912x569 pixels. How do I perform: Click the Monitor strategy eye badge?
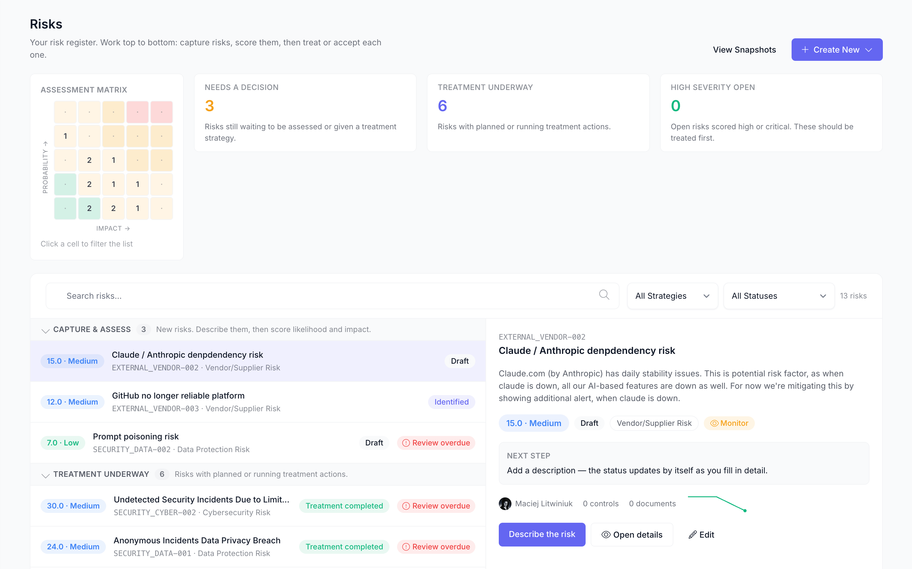tap(729, 423)
